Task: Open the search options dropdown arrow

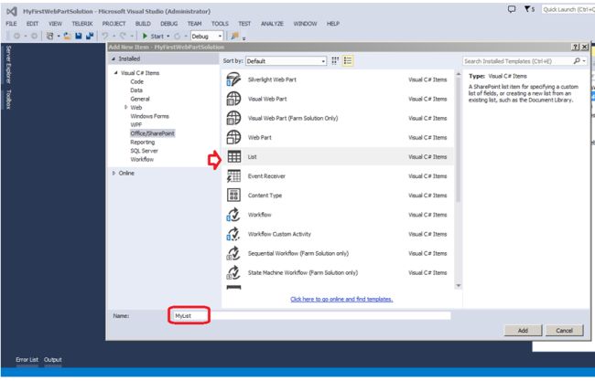Action: (584, 61)
